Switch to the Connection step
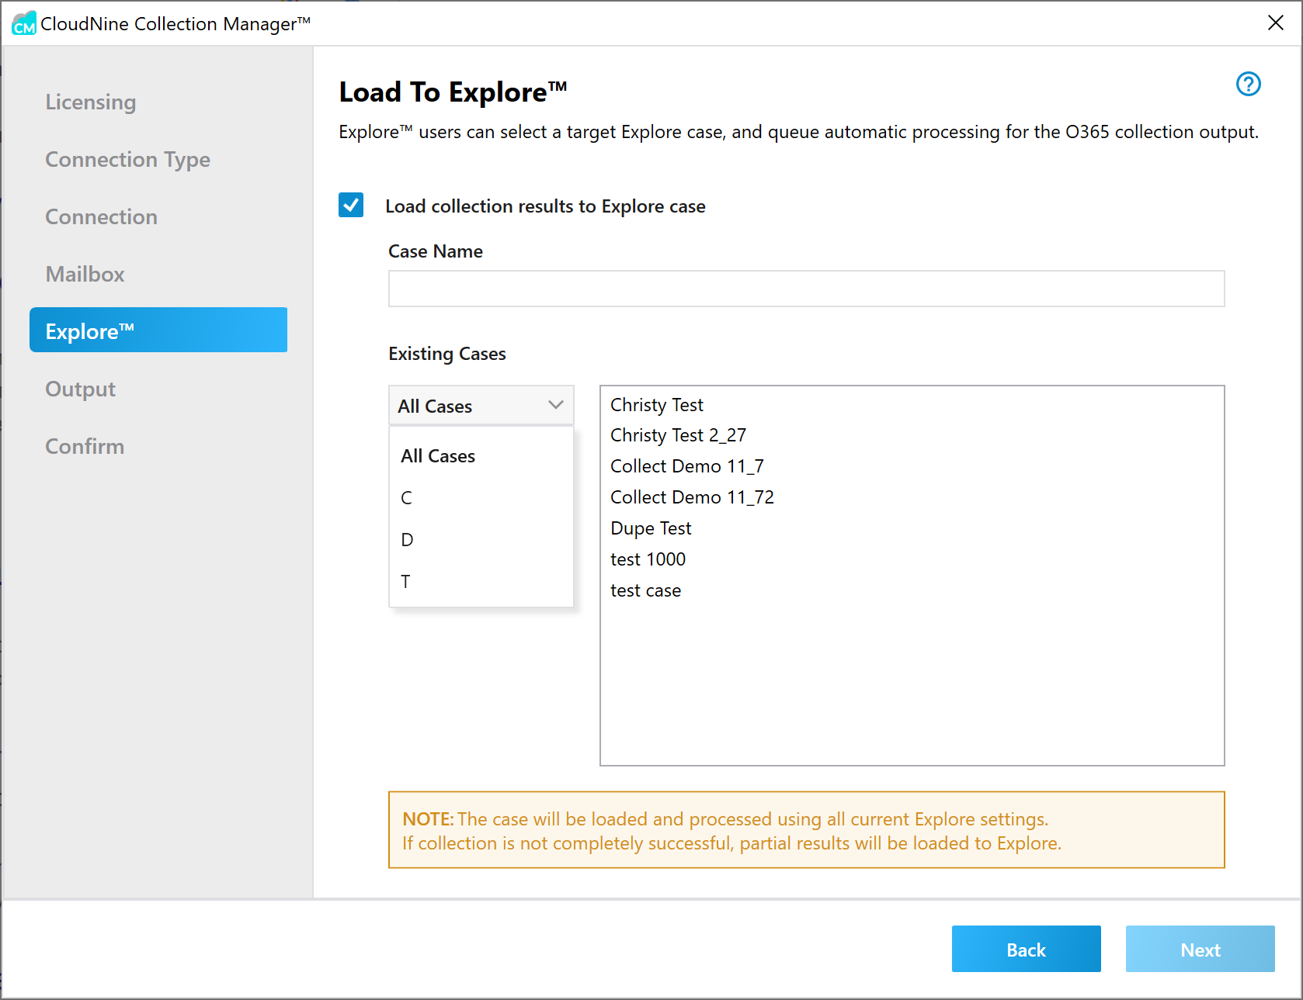The width and height of the screenshot is (1303, 1000). pyautogui.click(x=102, y=216)
